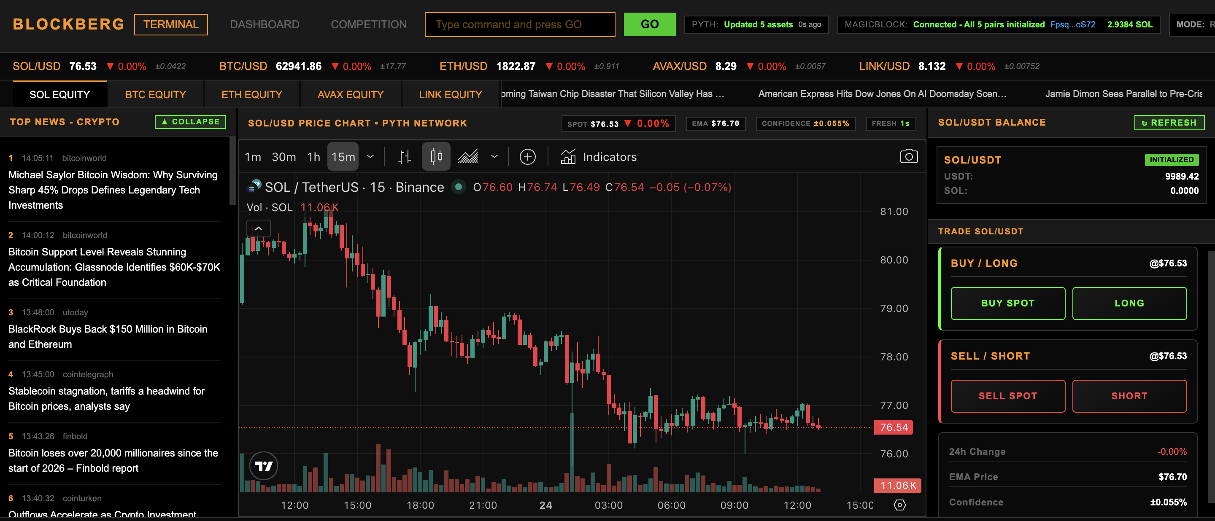Screen dimensions: 1215x521
Task: Click the TradingView logo watermark on the chart
Action: tap(264, 465)
